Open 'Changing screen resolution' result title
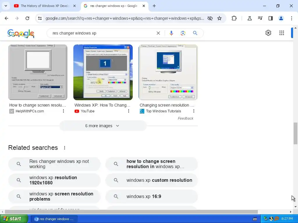Image resolution: width=298 pixels, height=223 pixels. pos(167,105)
